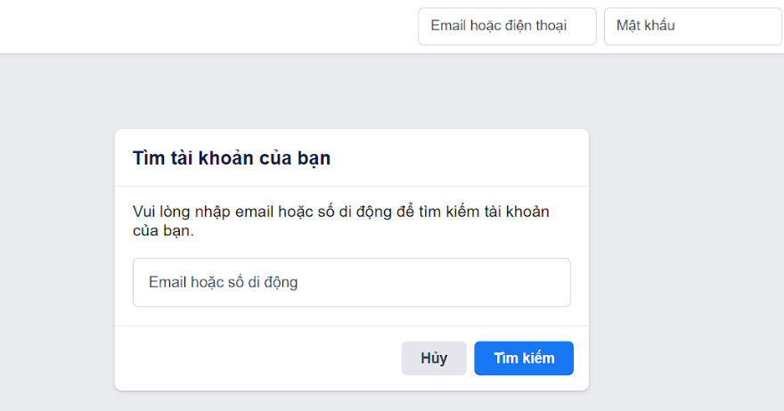This screenshot has width=784, height=411.
Task: Click the top 'Email hoặc điện thoại' login field
Action: pos(506,26)
